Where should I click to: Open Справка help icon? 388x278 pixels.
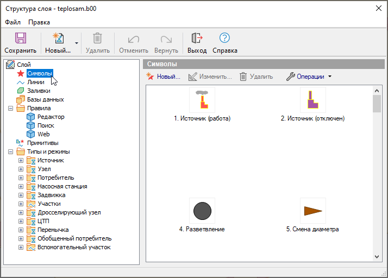(x=224, y=39)
